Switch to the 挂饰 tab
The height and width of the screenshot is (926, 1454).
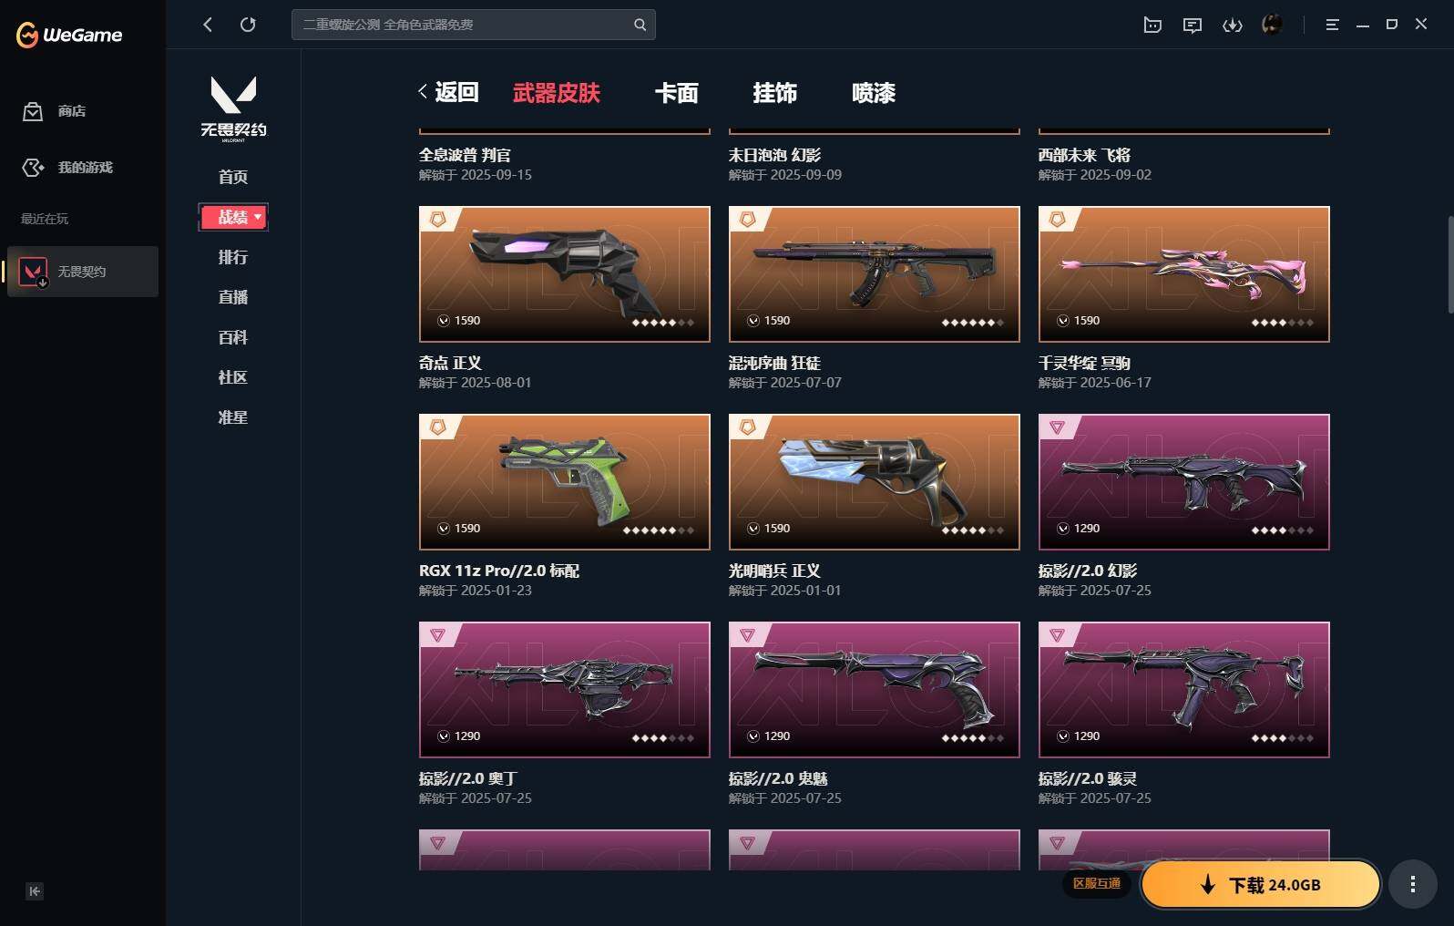point(774,92)
